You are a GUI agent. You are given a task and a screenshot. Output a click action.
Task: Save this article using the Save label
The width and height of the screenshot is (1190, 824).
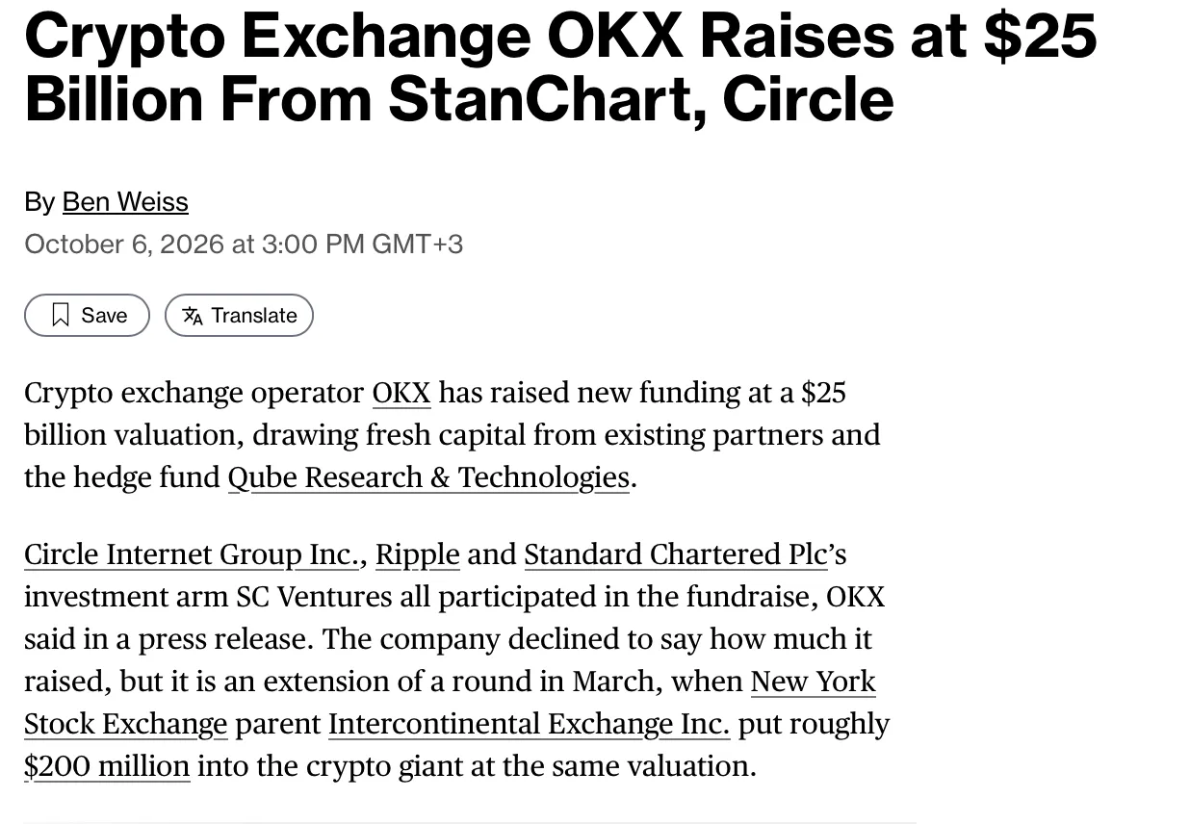pos(104,316)
